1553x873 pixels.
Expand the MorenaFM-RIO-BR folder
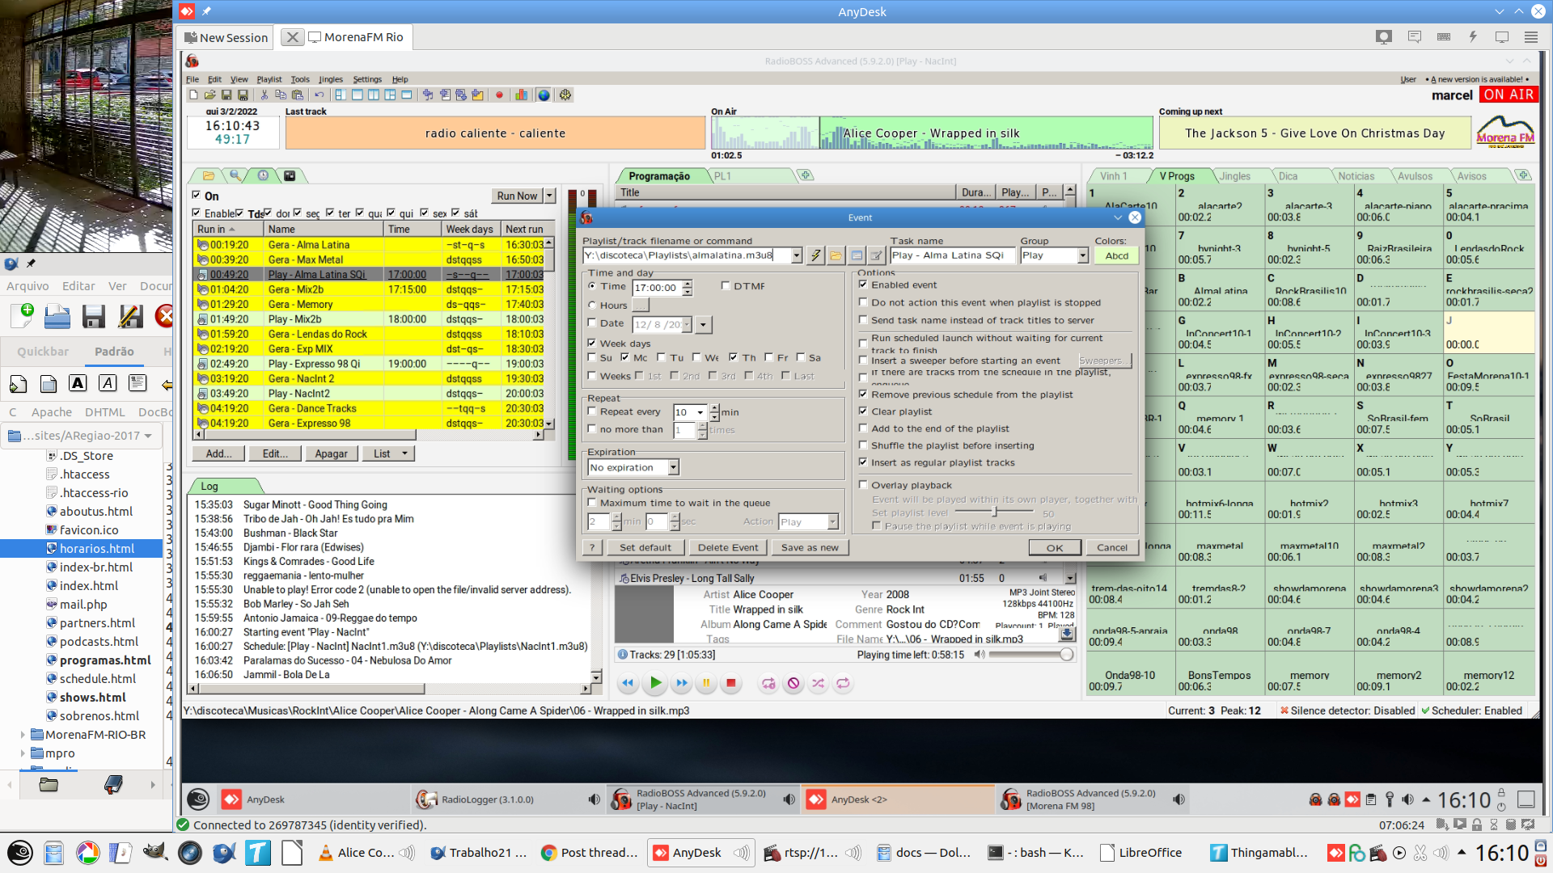click(x=23, y=735)
